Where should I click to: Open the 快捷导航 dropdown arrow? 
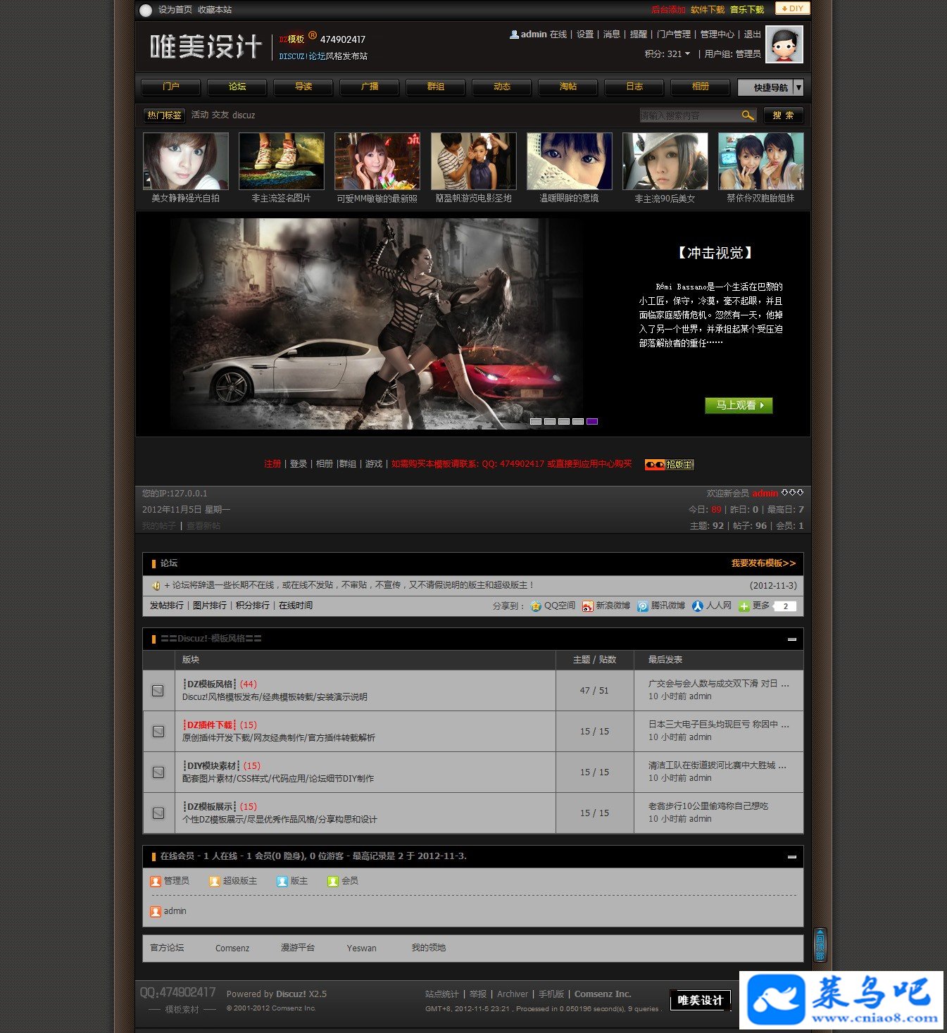798,87
